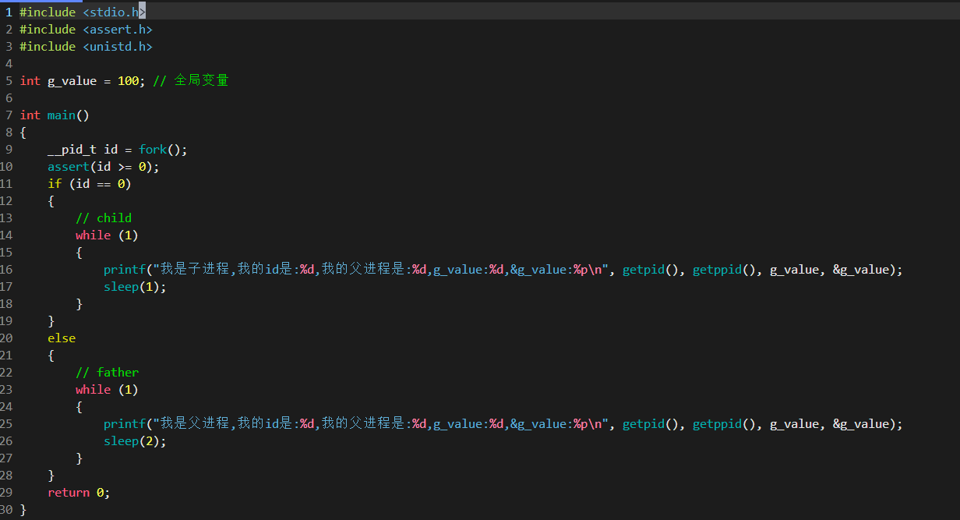Viewport: 960px width, 520px height.
Task: Click the // father comment
Action: click(107, 373)
